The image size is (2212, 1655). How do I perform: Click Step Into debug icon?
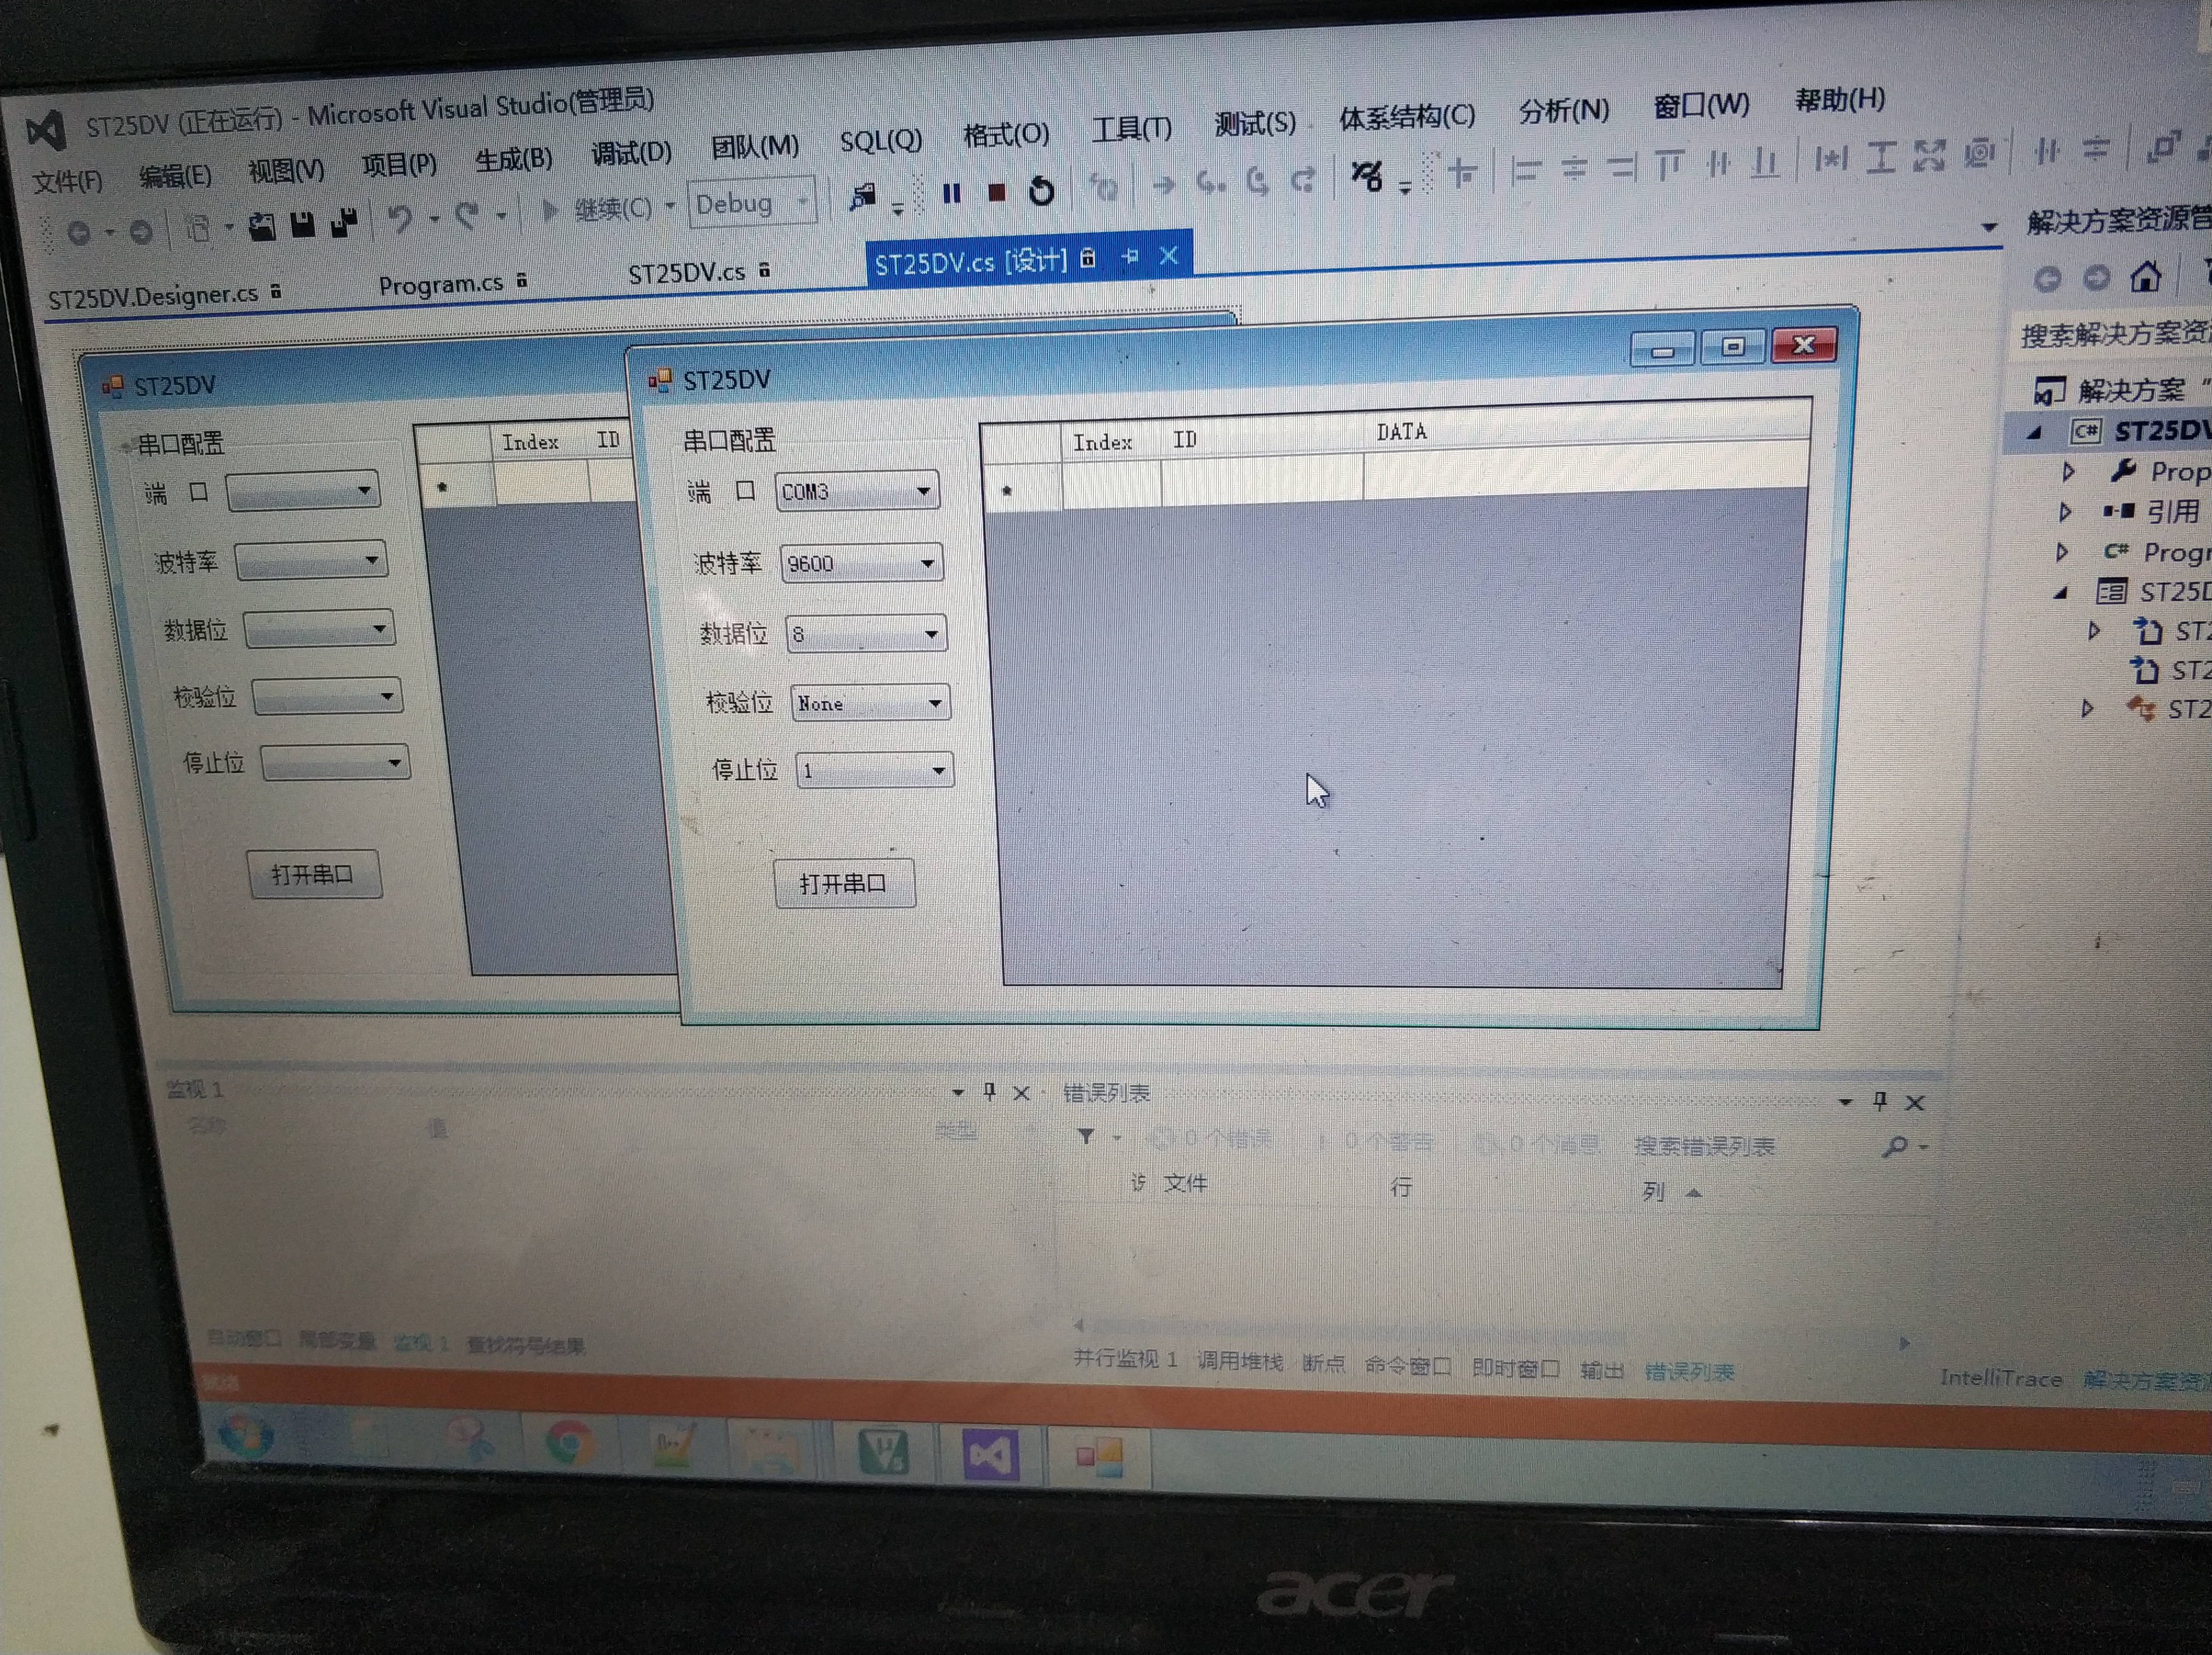point(1212,183)
